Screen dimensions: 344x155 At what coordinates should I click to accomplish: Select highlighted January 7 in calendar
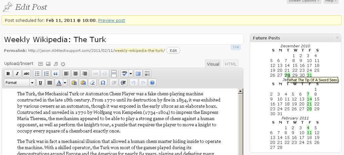tap(308, 94)
